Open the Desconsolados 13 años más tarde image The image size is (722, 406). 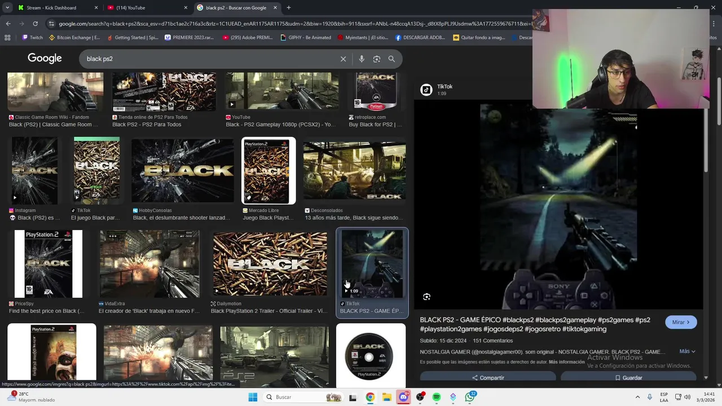tap(354, 171)
